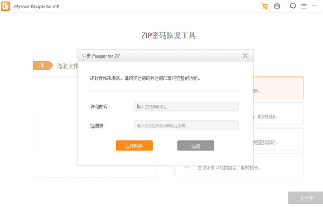
Task: Click the gray 注册 button
Action: pyautogui.click(x=196, y=146)
